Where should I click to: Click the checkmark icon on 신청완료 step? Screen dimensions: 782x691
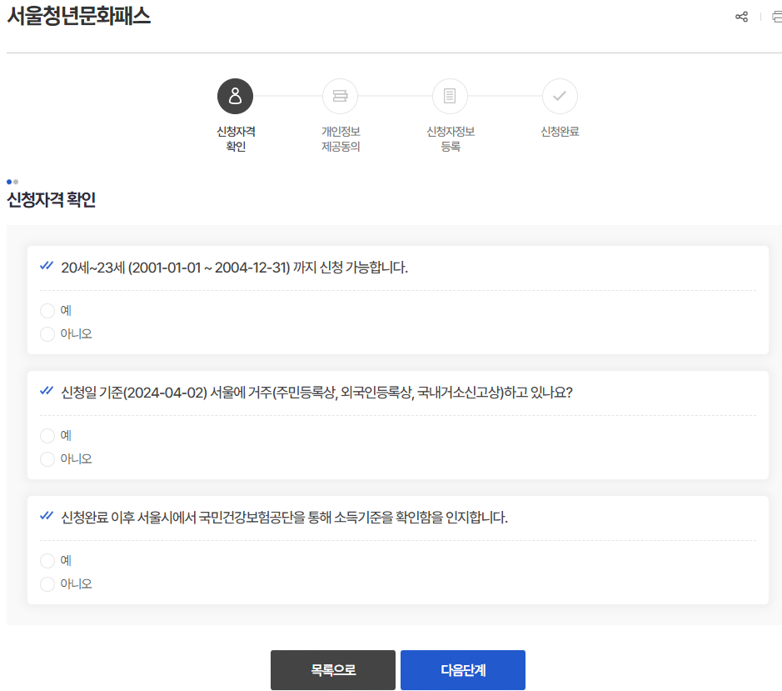point(560,96)
